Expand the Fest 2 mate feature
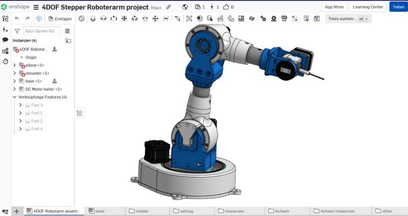The height and width of the screenshot is (216, 408). pos(20,121)
